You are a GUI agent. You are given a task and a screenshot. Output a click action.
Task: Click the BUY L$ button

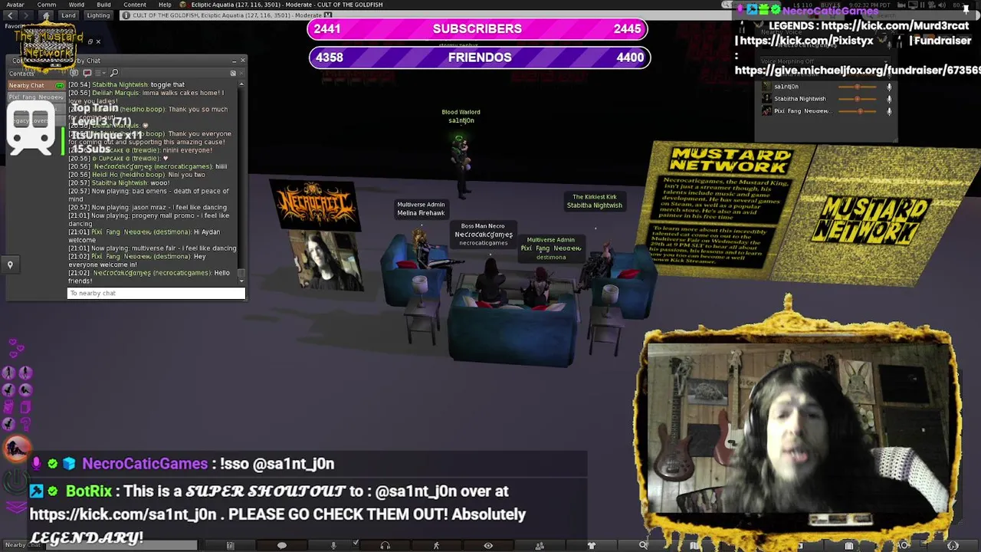pyautogui.click(x=831, y=5)
